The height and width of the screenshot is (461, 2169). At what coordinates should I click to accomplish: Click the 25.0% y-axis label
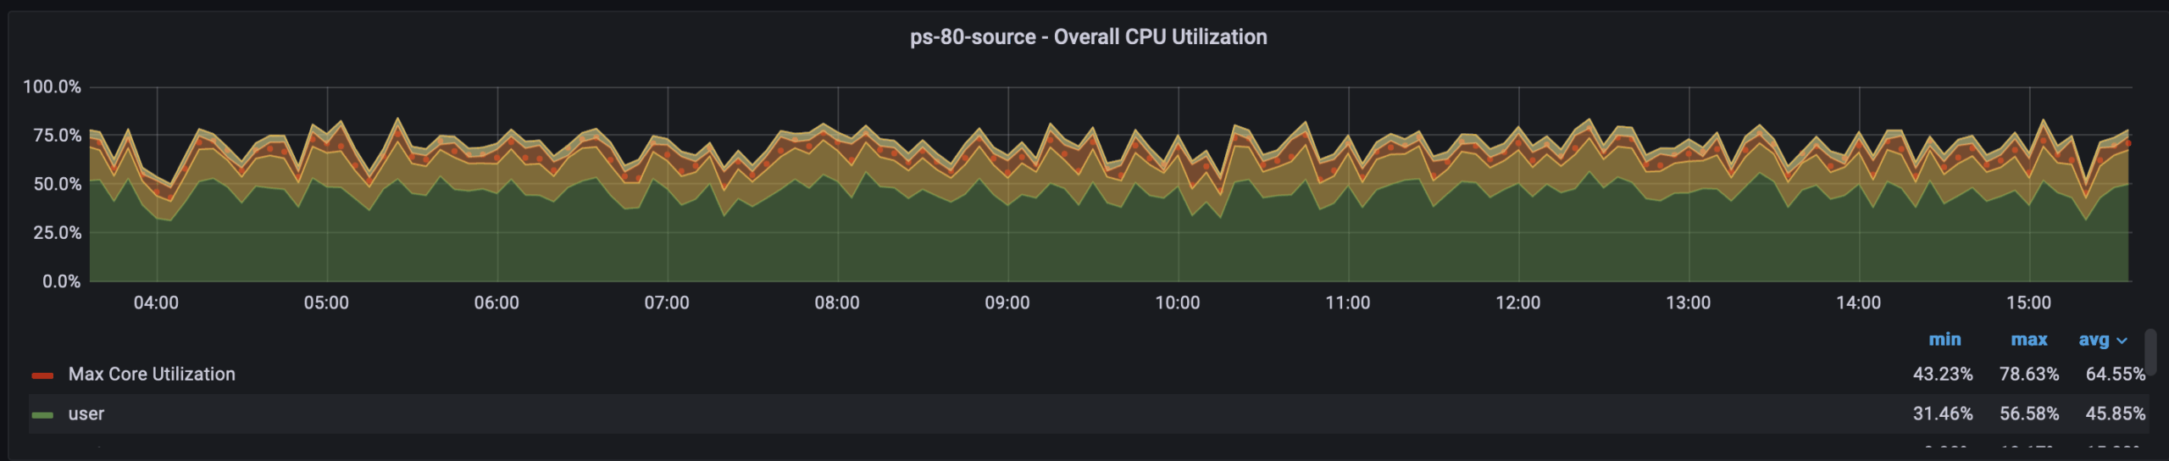point(57,232)
